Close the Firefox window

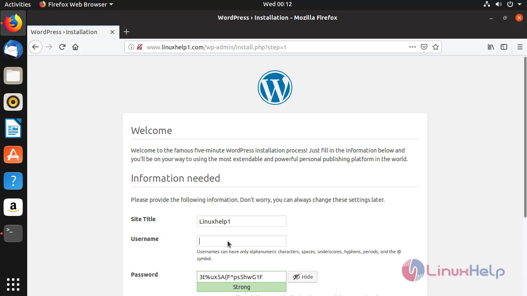519,18
